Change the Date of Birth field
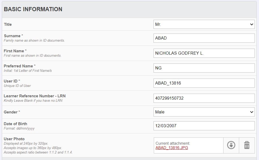 coord(204,126)
